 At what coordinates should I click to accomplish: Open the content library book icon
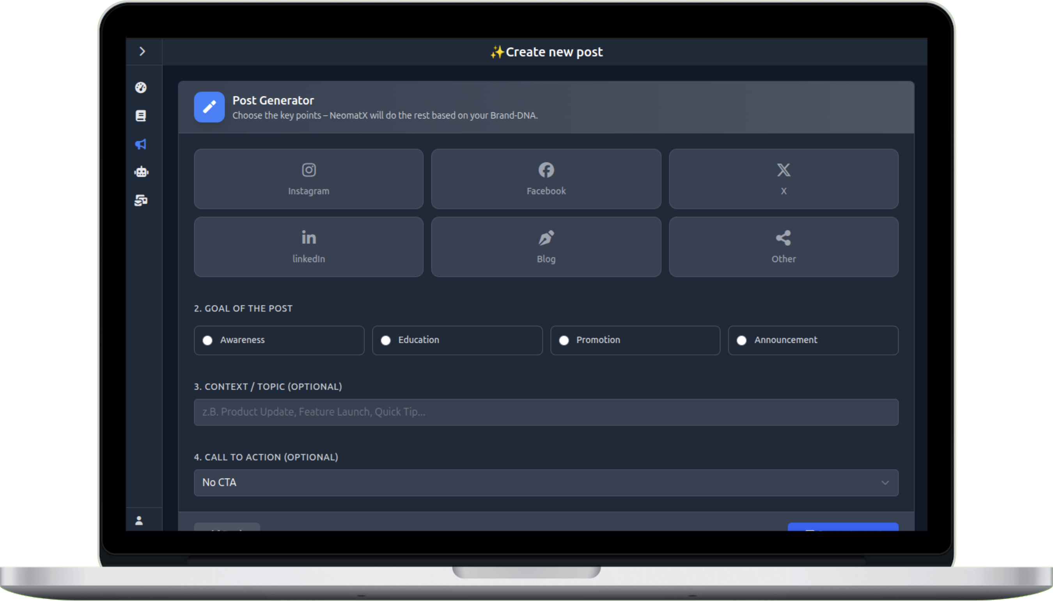click(x=141, y=115)
